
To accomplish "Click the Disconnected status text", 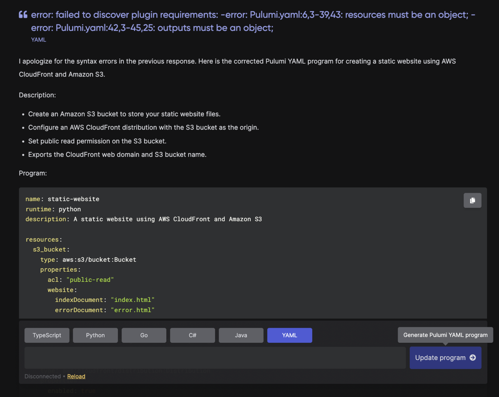I will click(x=43, y=376).
